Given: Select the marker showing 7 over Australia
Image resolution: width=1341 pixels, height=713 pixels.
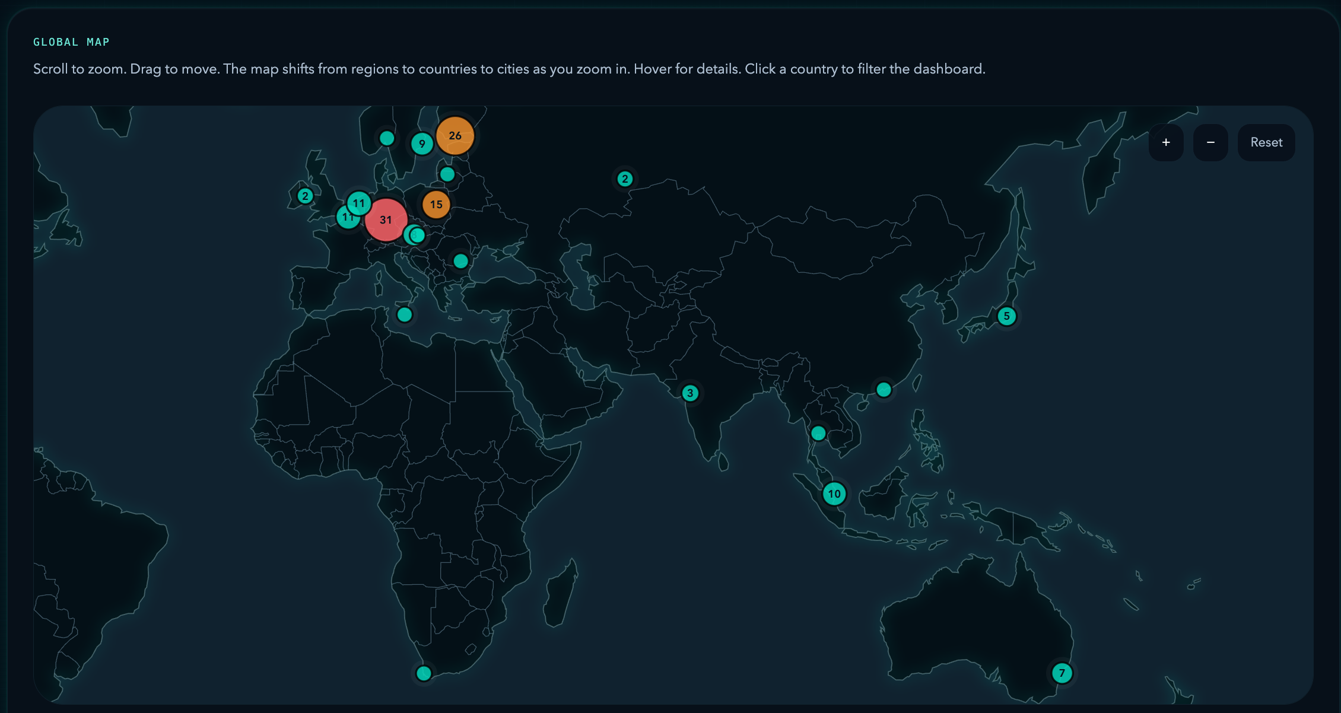Looking at the screenshot, I should 1062,673.
